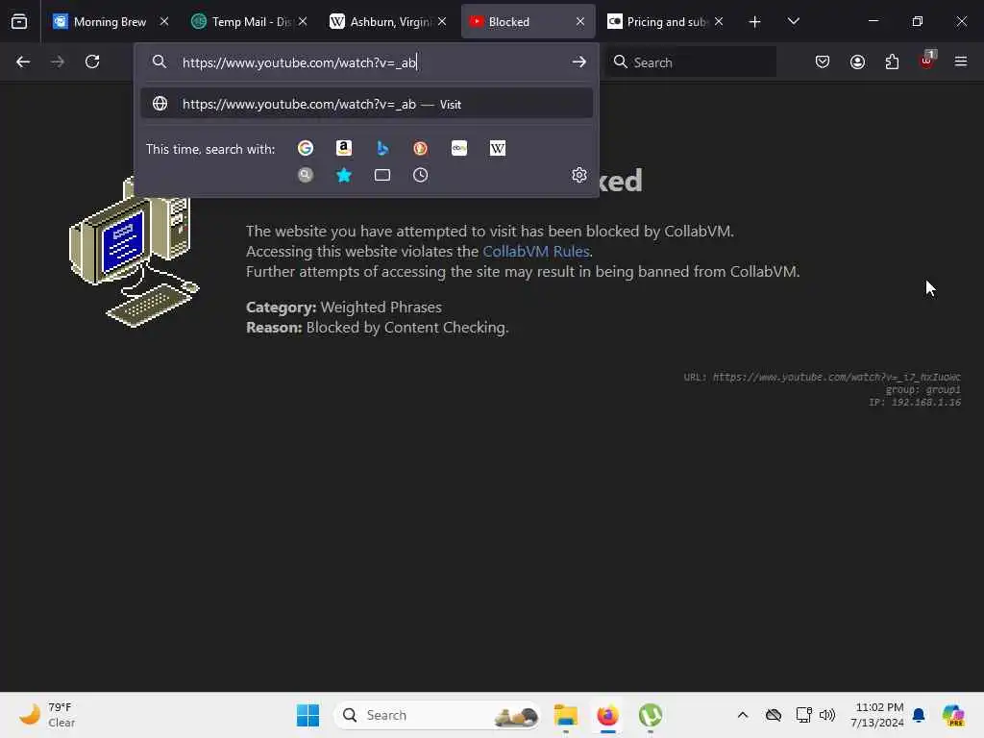Click the browser Search box
The height and width of the screenshot is (738, 984).
pyautogui.click(x=691, y=61)
